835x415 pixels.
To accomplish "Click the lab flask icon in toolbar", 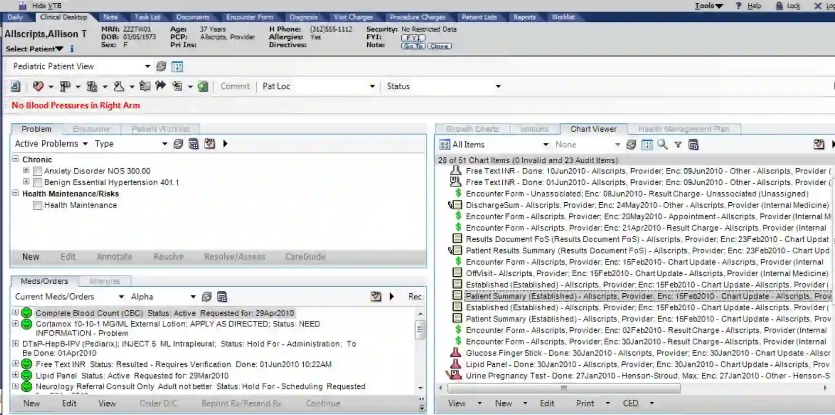I will pos(119,86).
